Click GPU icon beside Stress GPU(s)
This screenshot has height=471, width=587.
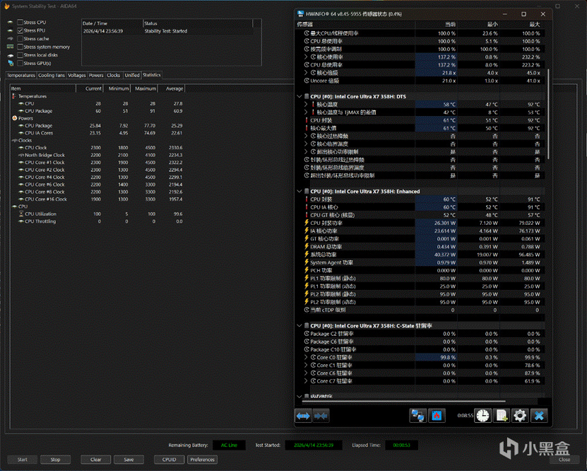click(x=11, y=63)
